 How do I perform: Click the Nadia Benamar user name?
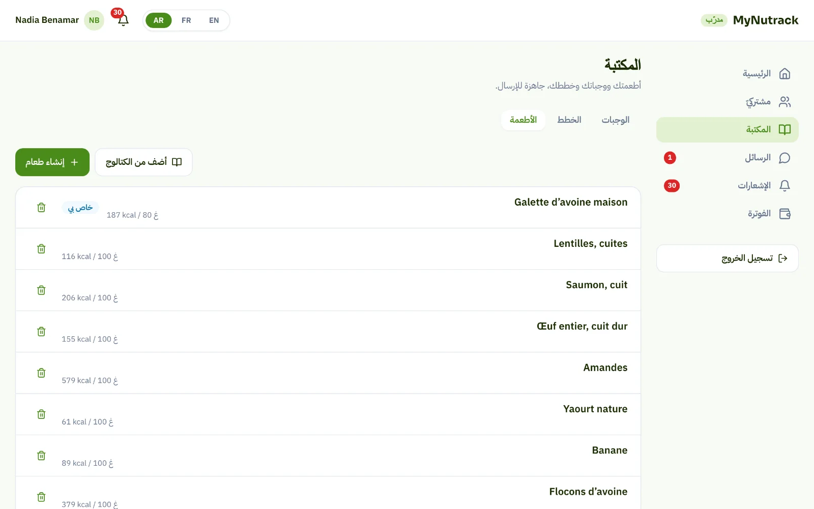click(47, 20)
